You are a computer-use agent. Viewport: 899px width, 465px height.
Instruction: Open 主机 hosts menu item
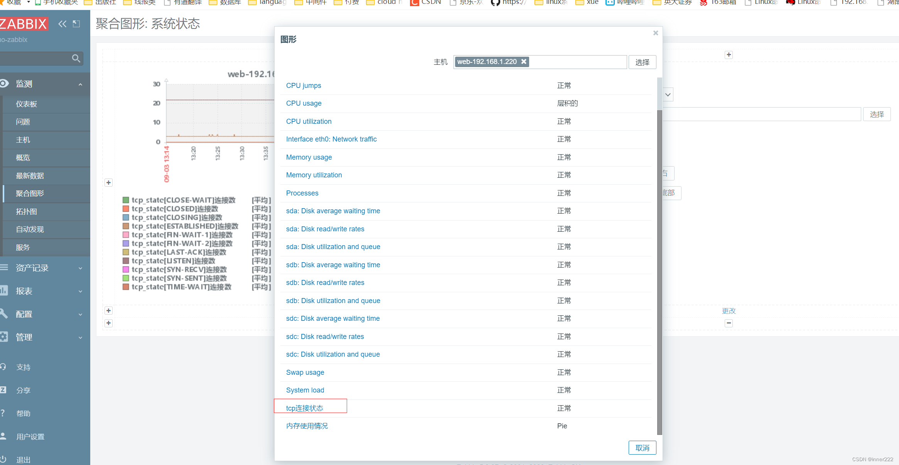23,140
